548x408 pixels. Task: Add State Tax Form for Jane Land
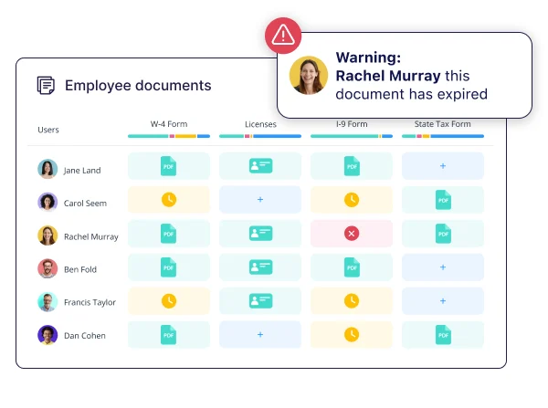tap(443, 166)
